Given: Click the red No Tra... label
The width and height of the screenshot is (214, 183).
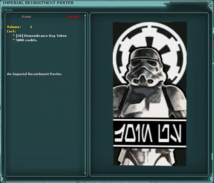Looking at the screenshot, I should tap(74, 17).
